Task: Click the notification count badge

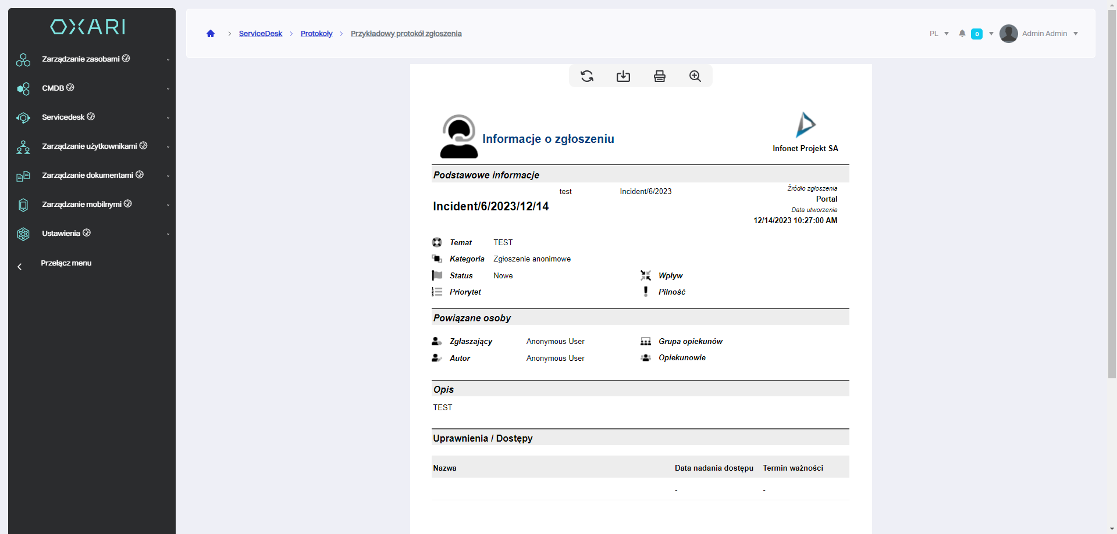Action: click(977, 34)
